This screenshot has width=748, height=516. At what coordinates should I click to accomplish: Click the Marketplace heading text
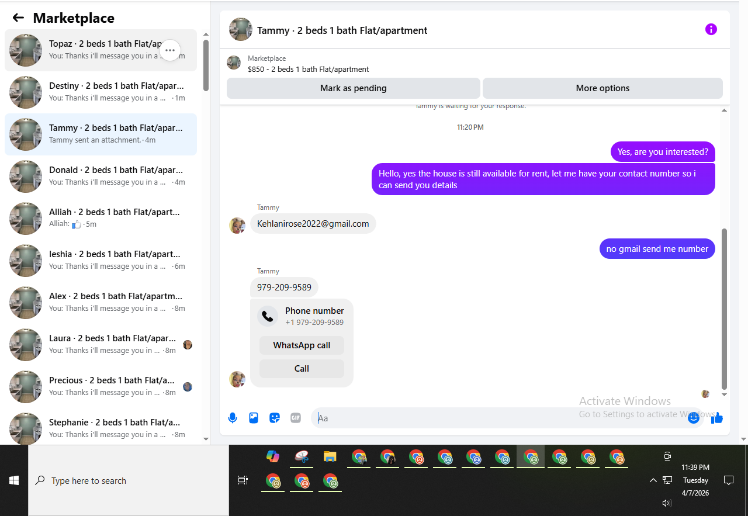pyautogui.click(x=74, y=18)
